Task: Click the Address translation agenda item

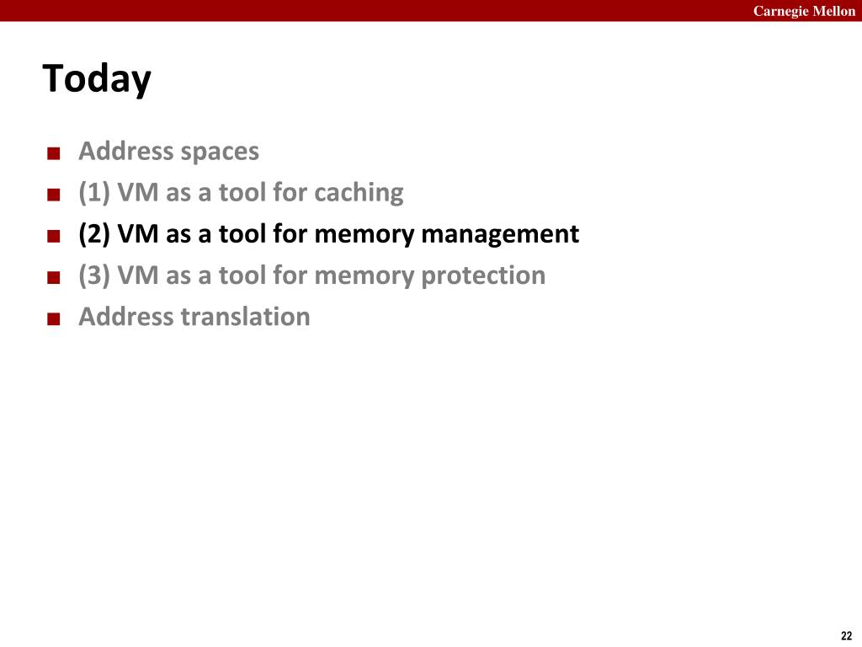Action: pos(194,317)
